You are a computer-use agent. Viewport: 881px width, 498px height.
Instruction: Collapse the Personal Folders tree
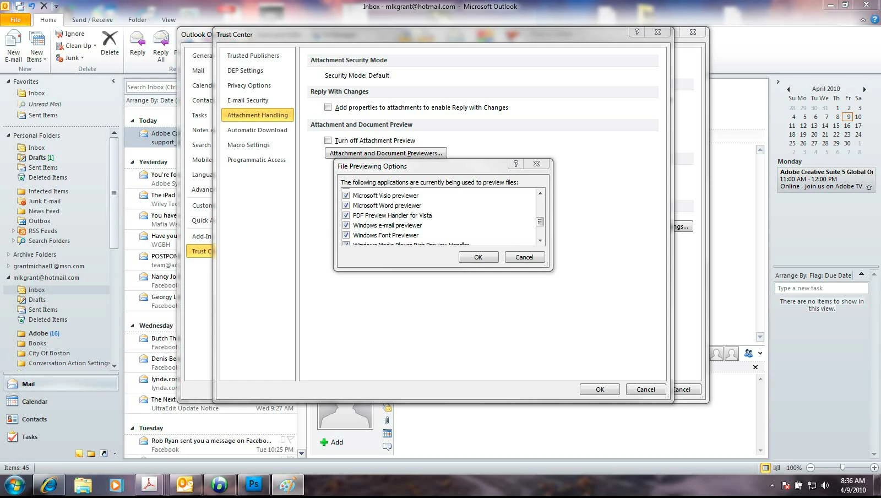pos(8,136)
